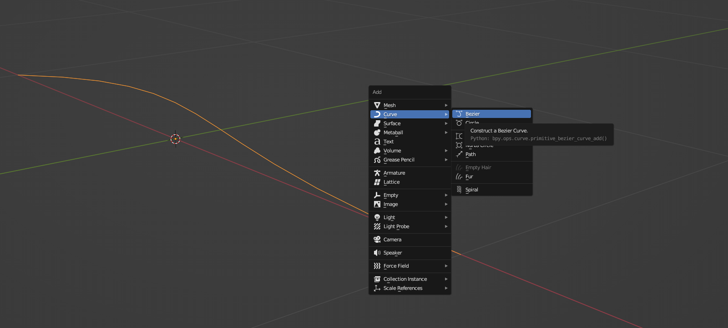
Task: Click the Speaker icon in Add menu
Action: pos(377,253)
